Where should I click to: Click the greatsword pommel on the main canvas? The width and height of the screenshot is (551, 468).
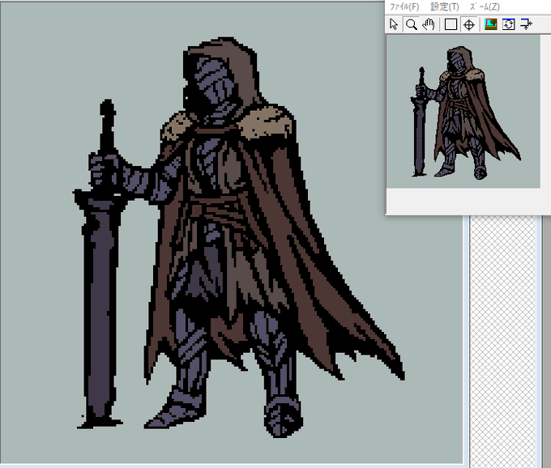[107, 108]
